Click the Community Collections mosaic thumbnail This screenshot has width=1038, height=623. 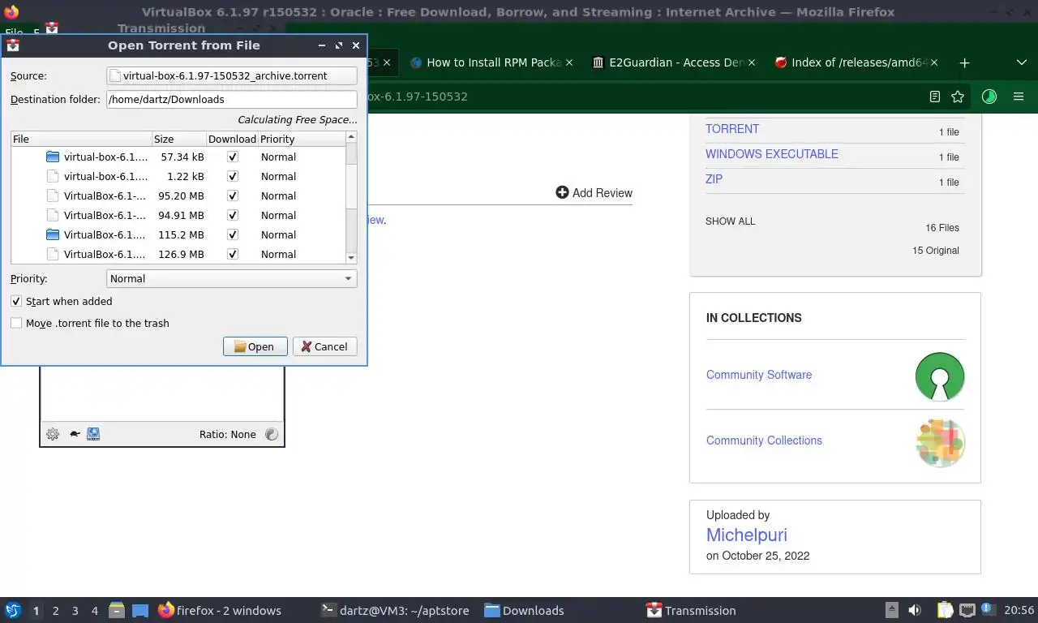[940, 442]
